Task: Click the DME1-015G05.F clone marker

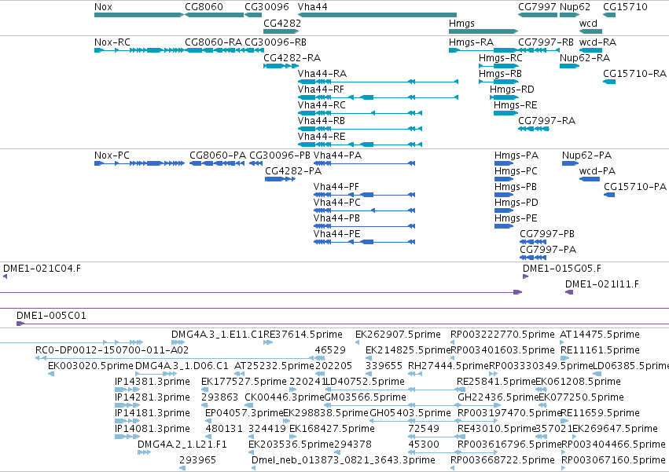Action: click(x=526, y=276)
